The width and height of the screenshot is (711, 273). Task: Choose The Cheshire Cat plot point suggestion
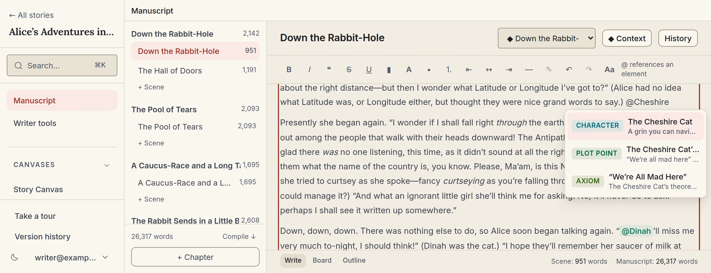pyautogui.click(x=635, y=154)
